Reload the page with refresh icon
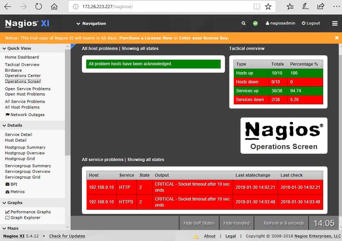This screenshot has width=342, height=241. (x=39, y=6)
